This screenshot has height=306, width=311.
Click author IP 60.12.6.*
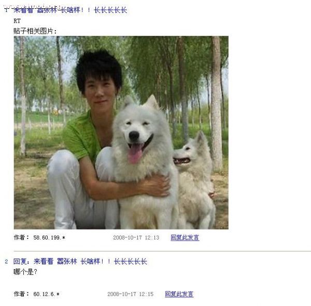pyautogui.click(x=47, y=294)
